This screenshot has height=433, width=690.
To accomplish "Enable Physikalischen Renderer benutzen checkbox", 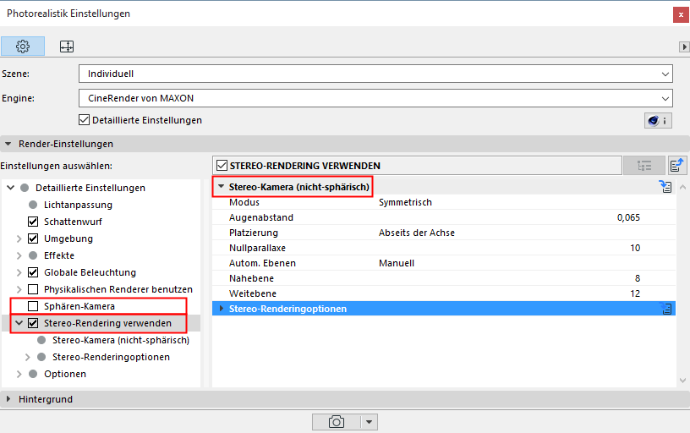I will click(33, 289).
